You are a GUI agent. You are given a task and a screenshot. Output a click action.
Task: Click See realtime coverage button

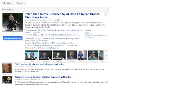pyautogui.click(x=13, y=38)
